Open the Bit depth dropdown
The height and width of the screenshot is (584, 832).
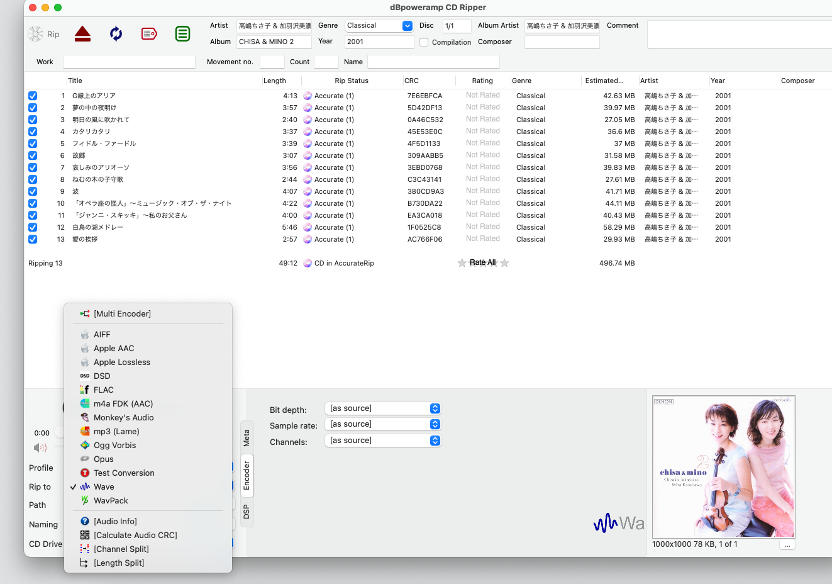click(383, 408)
